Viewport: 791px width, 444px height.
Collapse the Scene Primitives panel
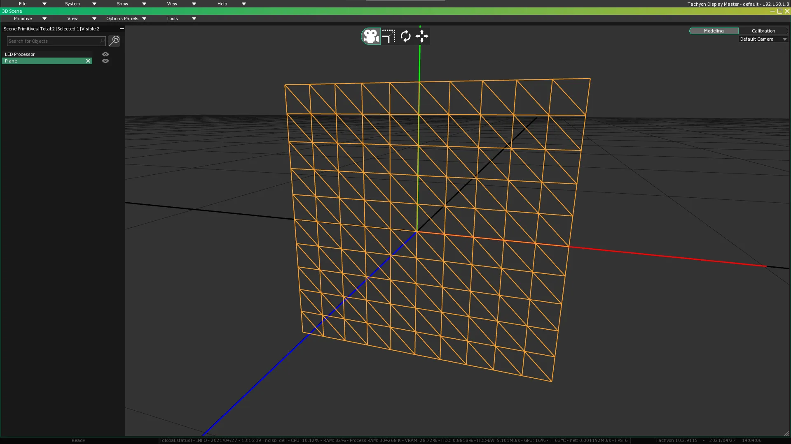(x=122, y=29)
